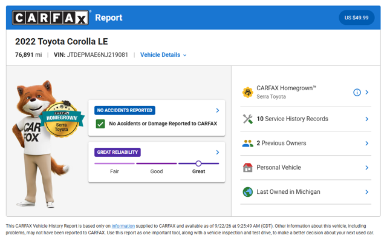Click the Great Reliability badge
This screenshot has height=238, width=387.
point(117,152)
